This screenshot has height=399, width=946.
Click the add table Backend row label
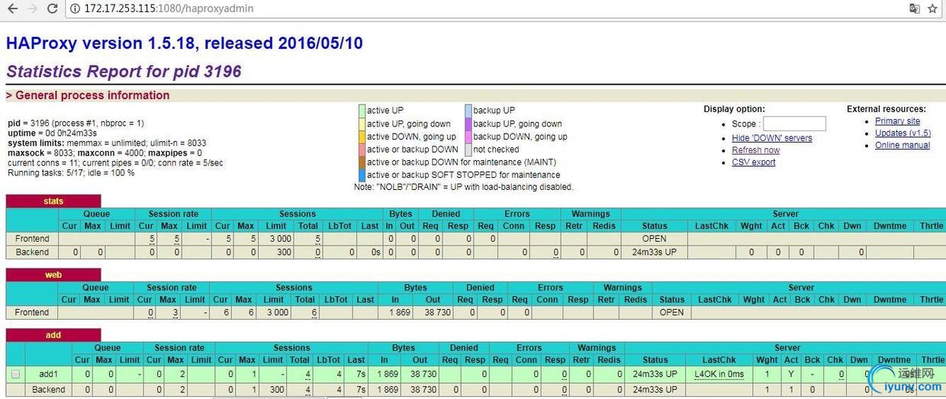49,389
